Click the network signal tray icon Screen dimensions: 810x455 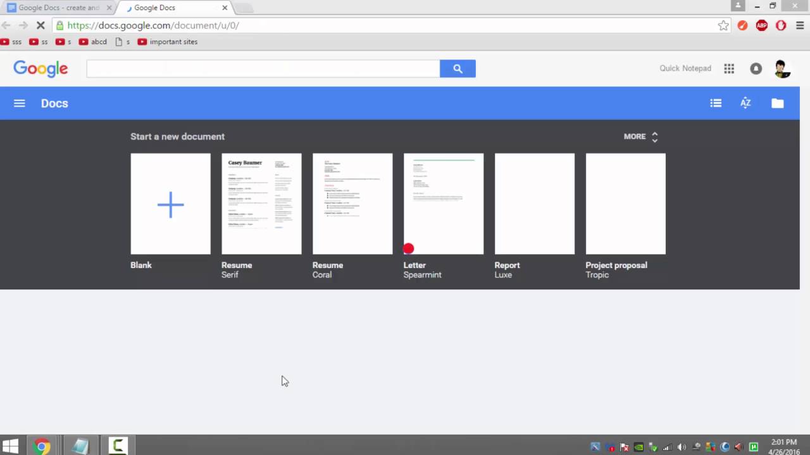pos(667,447)
